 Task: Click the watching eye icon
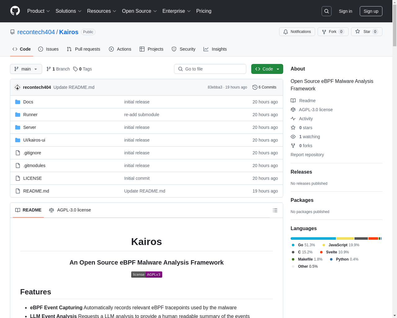point(293,137)
